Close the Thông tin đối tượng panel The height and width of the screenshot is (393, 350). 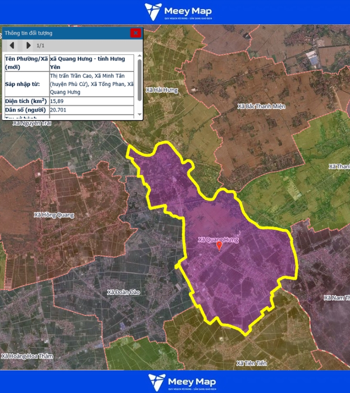click(136, 33)
